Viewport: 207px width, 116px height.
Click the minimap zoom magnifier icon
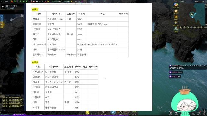[206, 5]
